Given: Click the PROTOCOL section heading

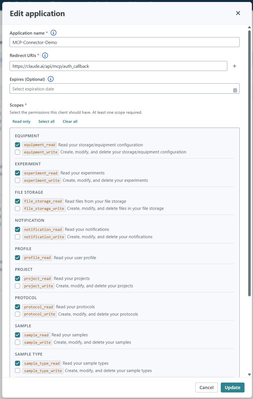Looking at the screenshot, I should (x=26, y=298).
